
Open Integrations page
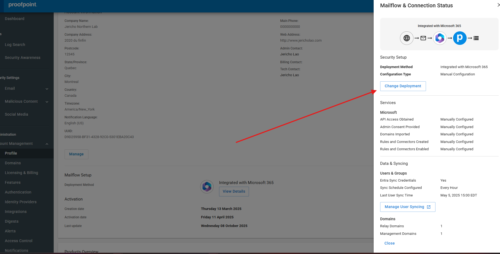coord(16,212)
